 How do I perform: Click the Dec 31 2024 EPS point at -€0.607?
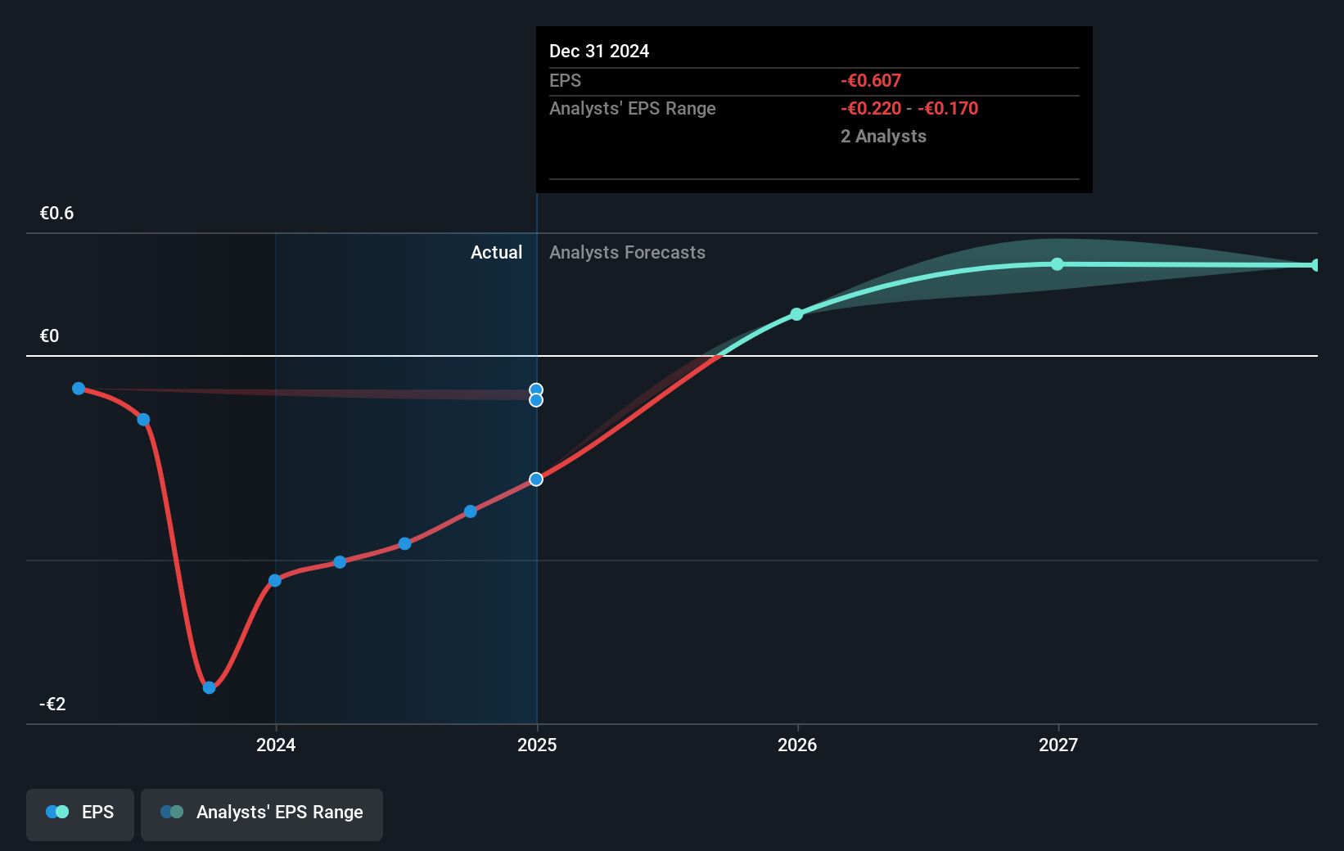pyautogui.click(x=536, y=480)
